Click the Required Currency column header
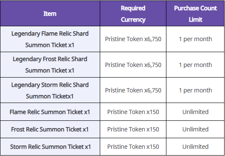The height and width of the screenshot is (156, 225). (133, 14)
